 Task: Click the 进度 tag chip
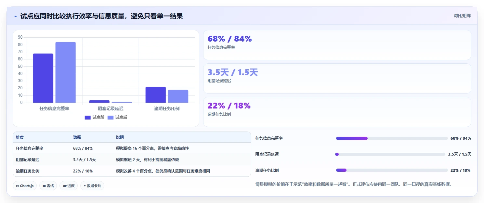click(69, 186)
